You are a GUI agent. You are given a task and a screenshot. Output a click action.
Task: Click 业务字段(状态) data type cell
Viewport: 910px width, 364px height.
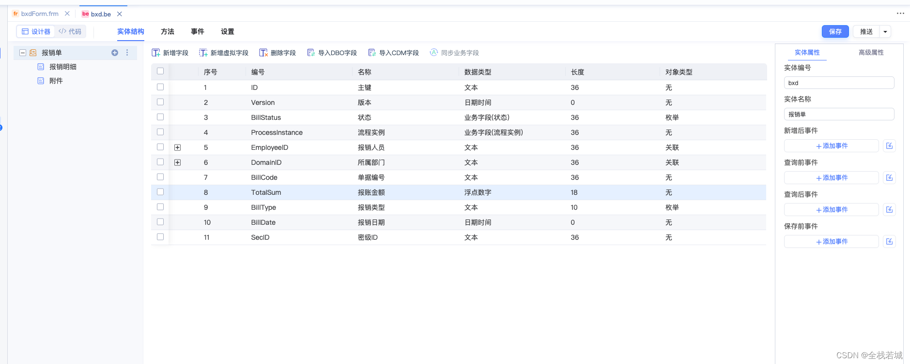tap(487, 117)
